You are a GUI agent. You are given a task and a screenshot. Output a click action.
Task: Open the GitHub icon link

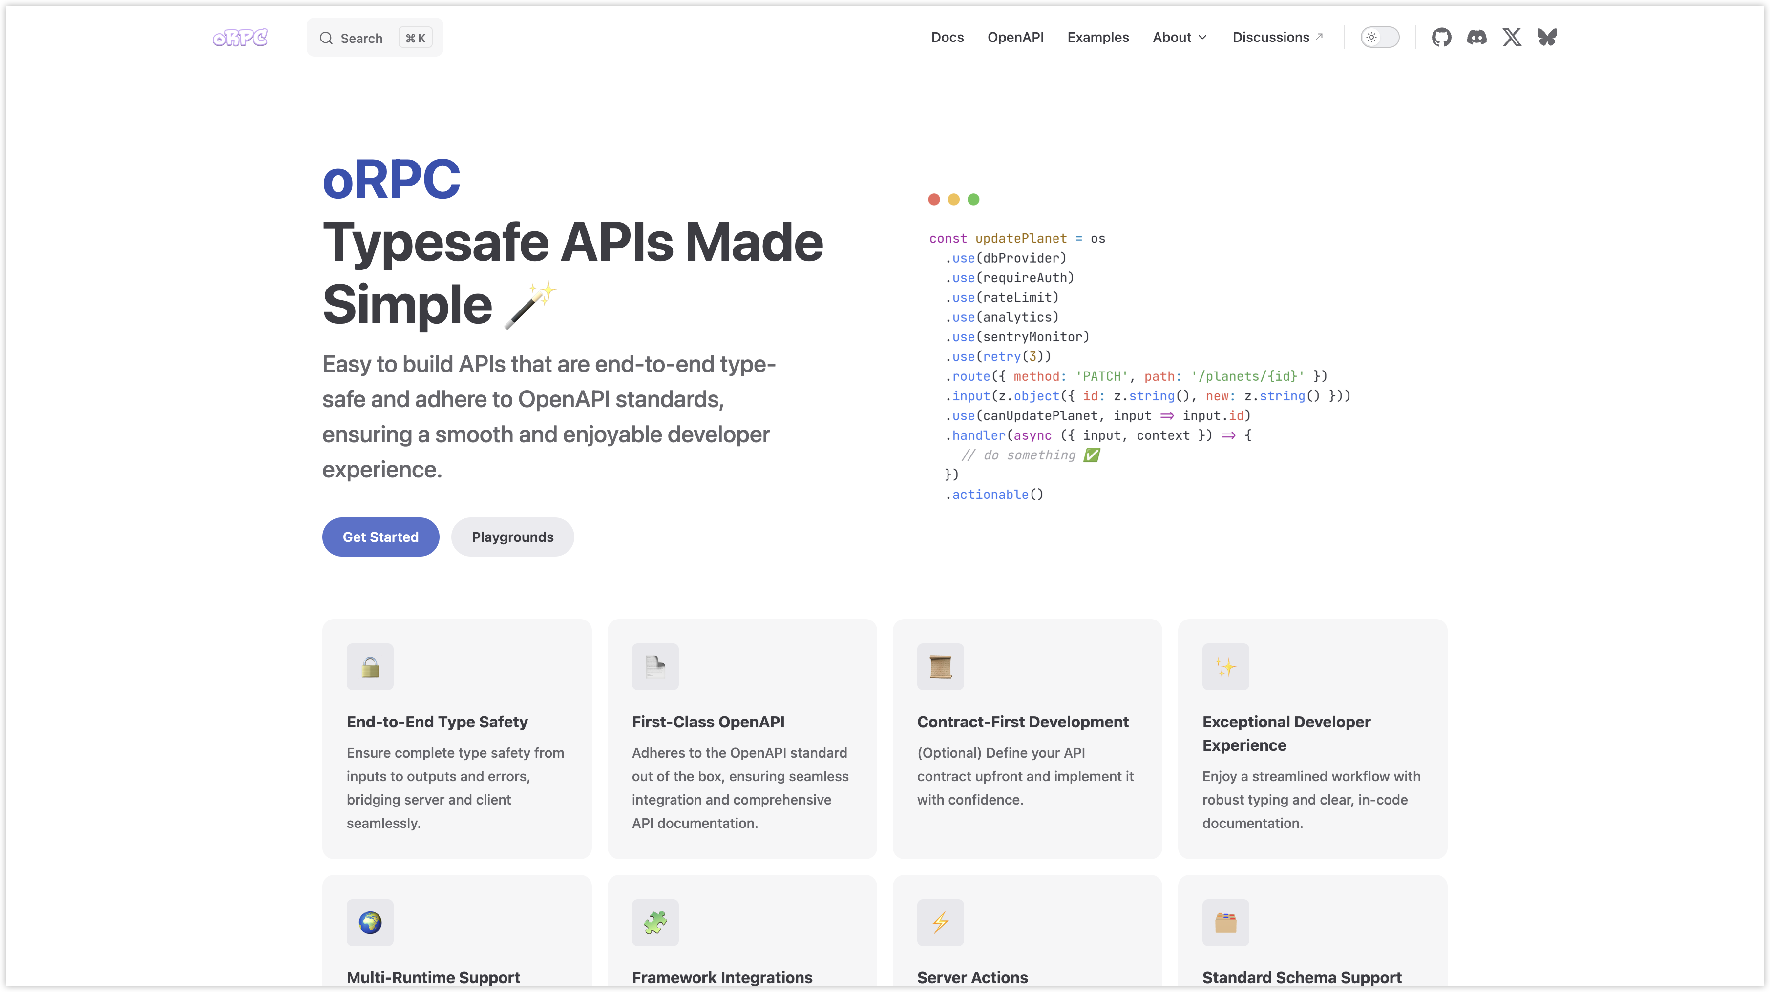(1441, 37)
